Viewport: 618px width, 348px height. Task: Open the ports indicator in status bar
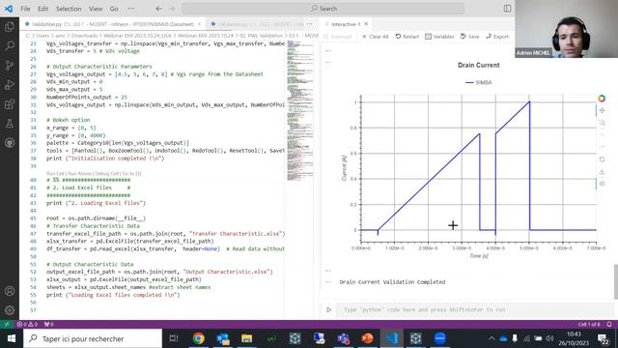tap(49, 324)
